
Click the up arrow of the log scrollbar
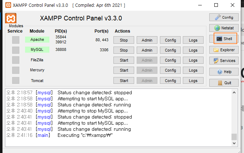tap(234, 92)
